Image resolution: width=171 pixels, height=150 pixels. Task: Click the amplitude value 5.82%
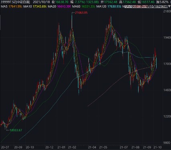164,2
